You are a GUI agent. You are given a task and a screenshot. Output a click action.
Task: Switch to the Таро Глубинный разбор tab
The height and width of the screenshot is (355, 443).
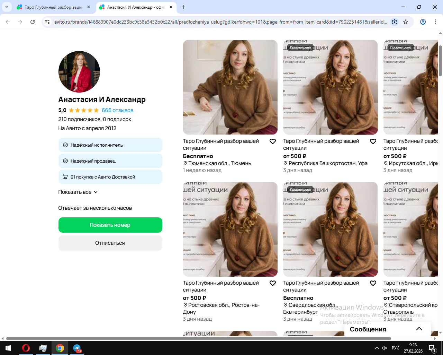click(54, 7)
